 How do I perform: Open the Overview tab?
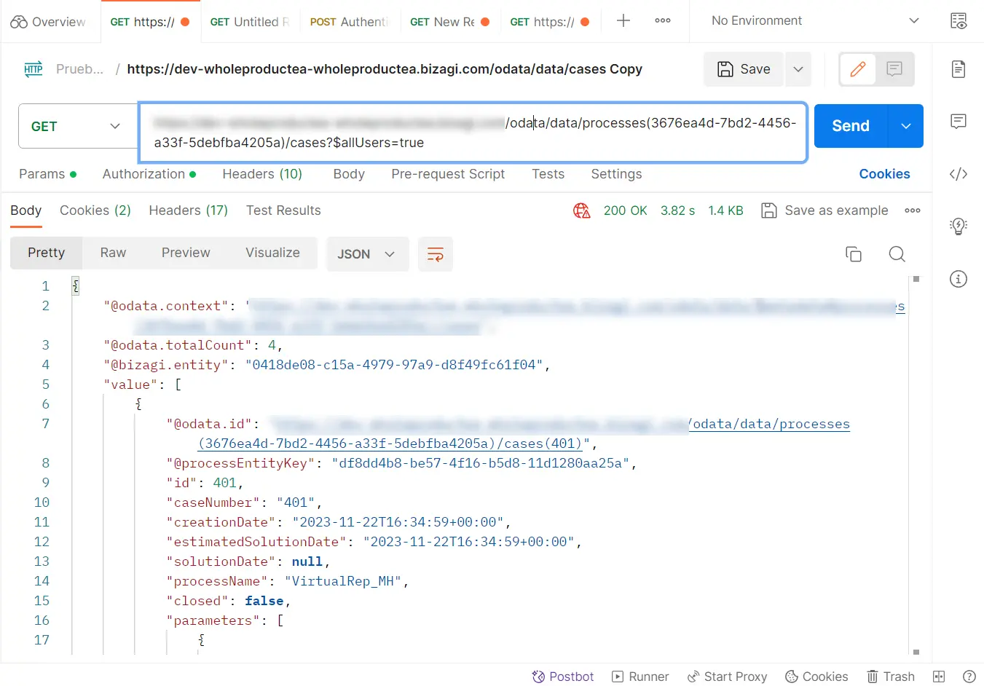coord(48,22)
